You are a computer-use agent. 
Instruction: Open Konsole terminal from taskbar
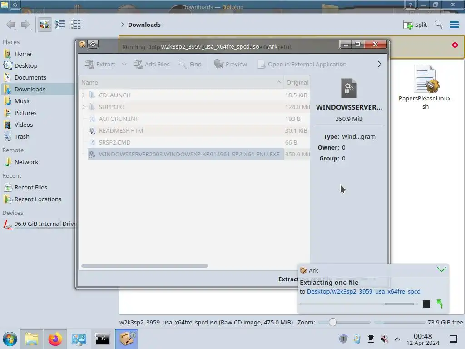(102, 339)
